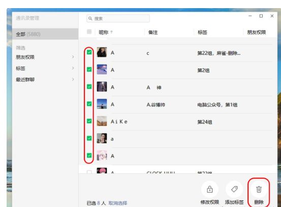Image resolution: width=281 pixels, height=207 pixels.
Task: Check the unchecked contact row at bottom
Action: click(x=89, y=172)
